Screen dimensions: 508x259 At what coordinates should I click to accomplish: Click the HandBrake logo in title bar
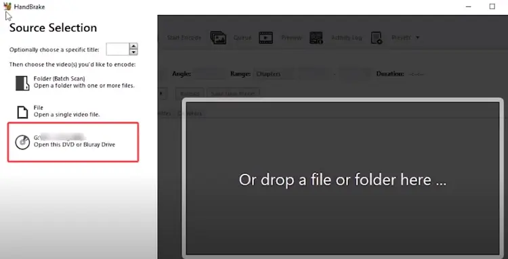pos(7,7)
